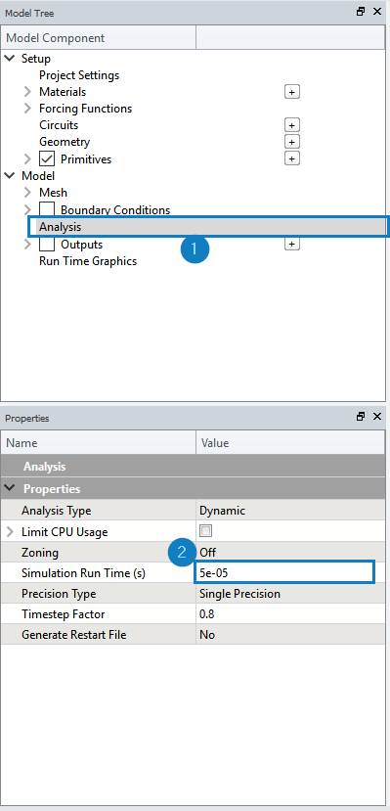
Task: Toggle the Outputs checkbox
Action: click(x=47, y=245)
